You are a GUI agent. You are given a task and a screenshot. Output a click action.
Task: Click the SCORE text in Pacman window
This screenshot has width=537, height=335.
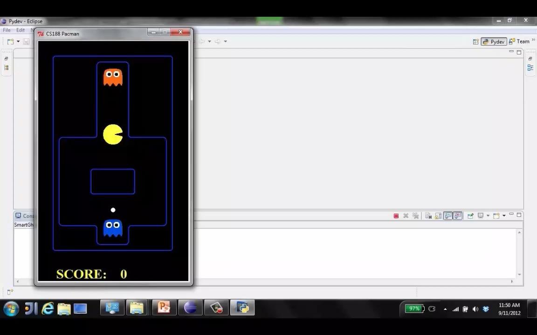(x=82, y=274)
